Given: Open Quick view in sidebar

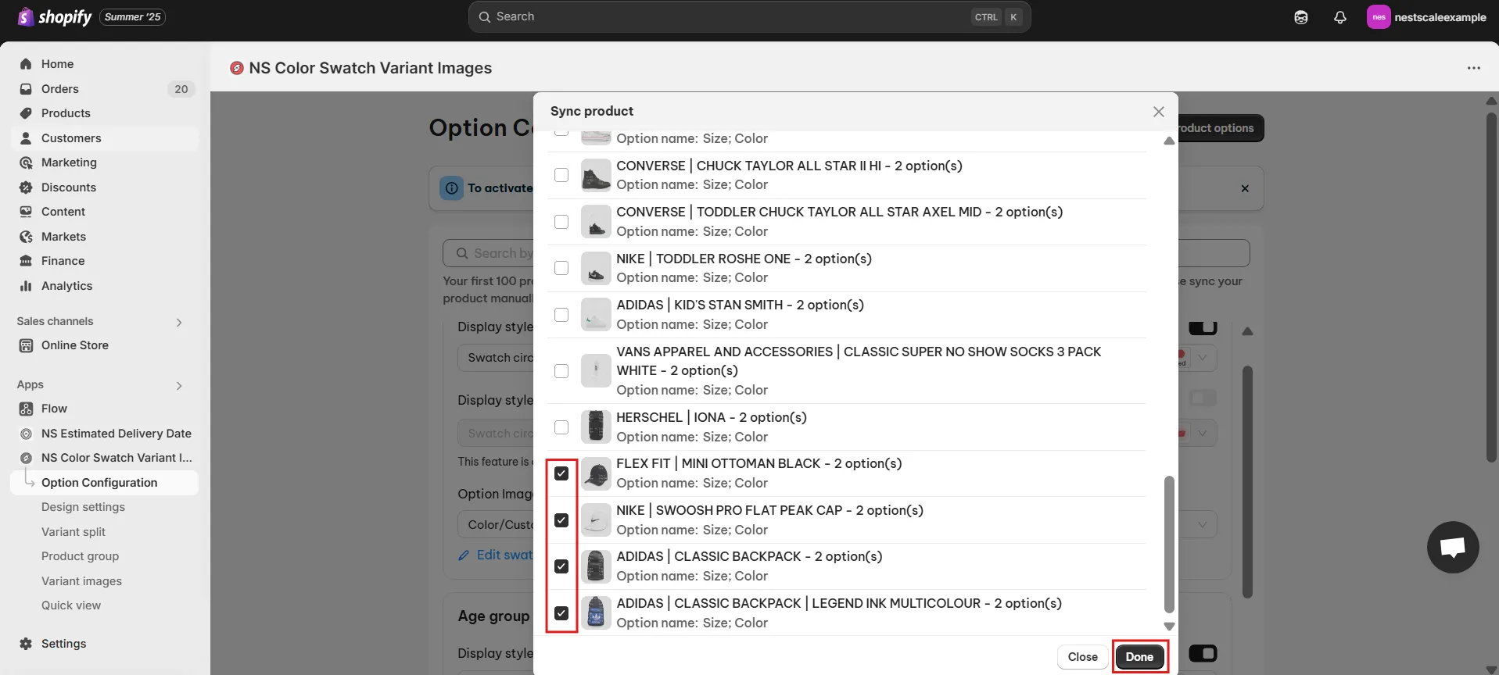Looking at the screenshot, I should coord(71,605).
